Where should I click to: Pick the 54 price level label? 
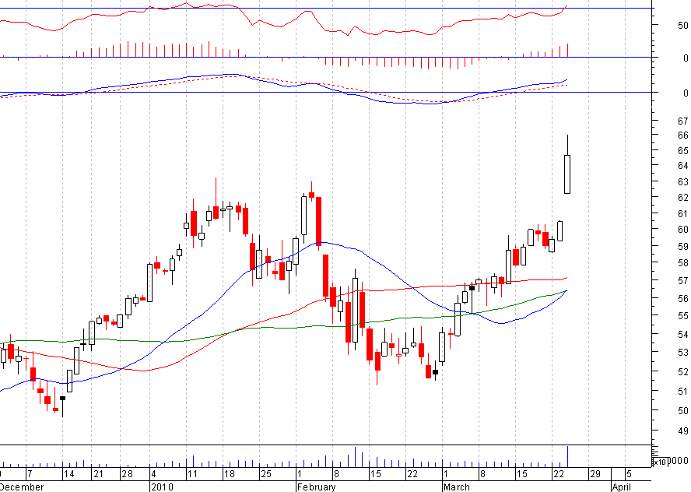point(682,335)
